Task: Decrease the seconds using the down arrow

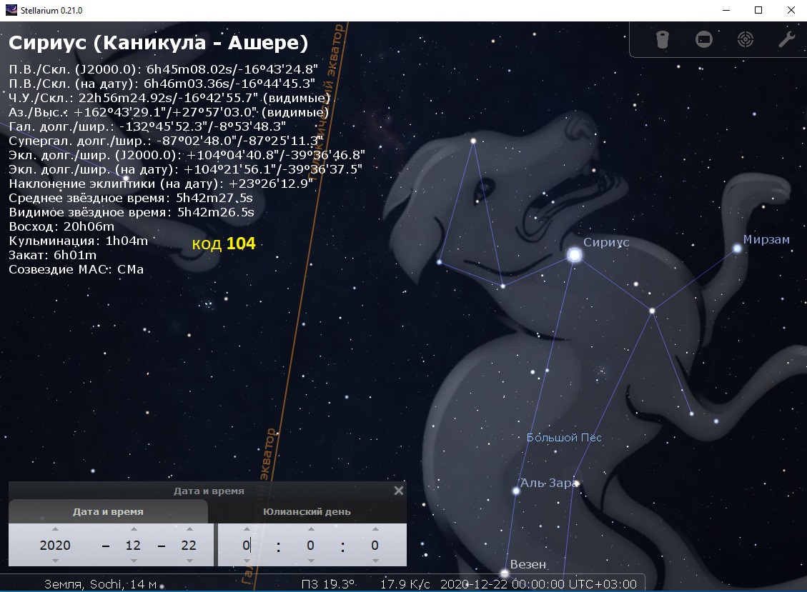Action: (x=375, y=561)
